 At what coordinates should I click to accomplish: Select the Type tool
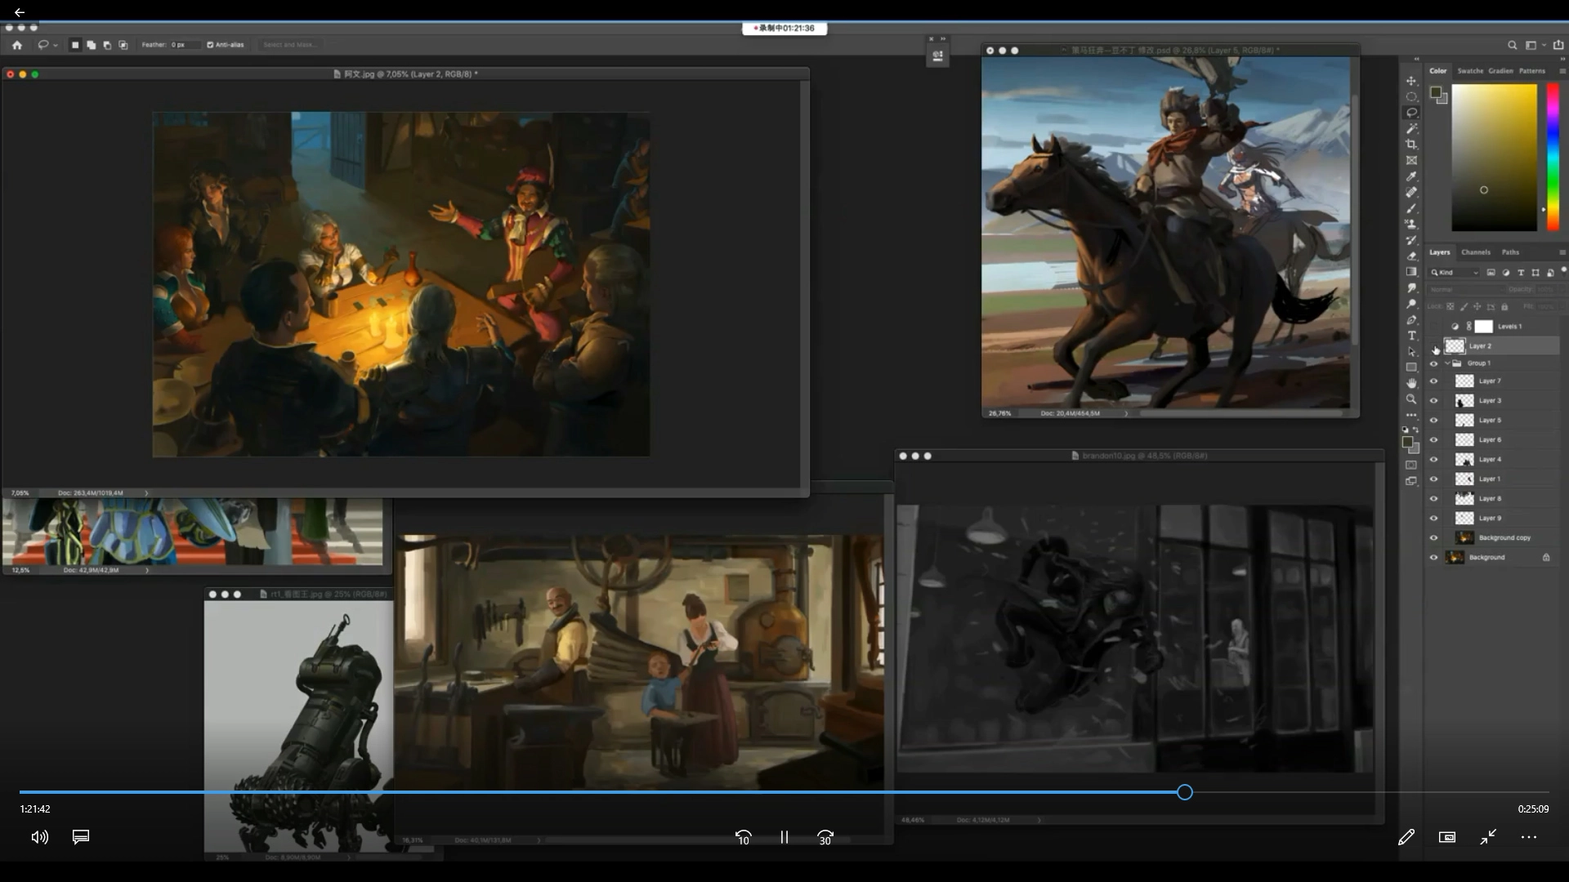[x=1411, y=336]
